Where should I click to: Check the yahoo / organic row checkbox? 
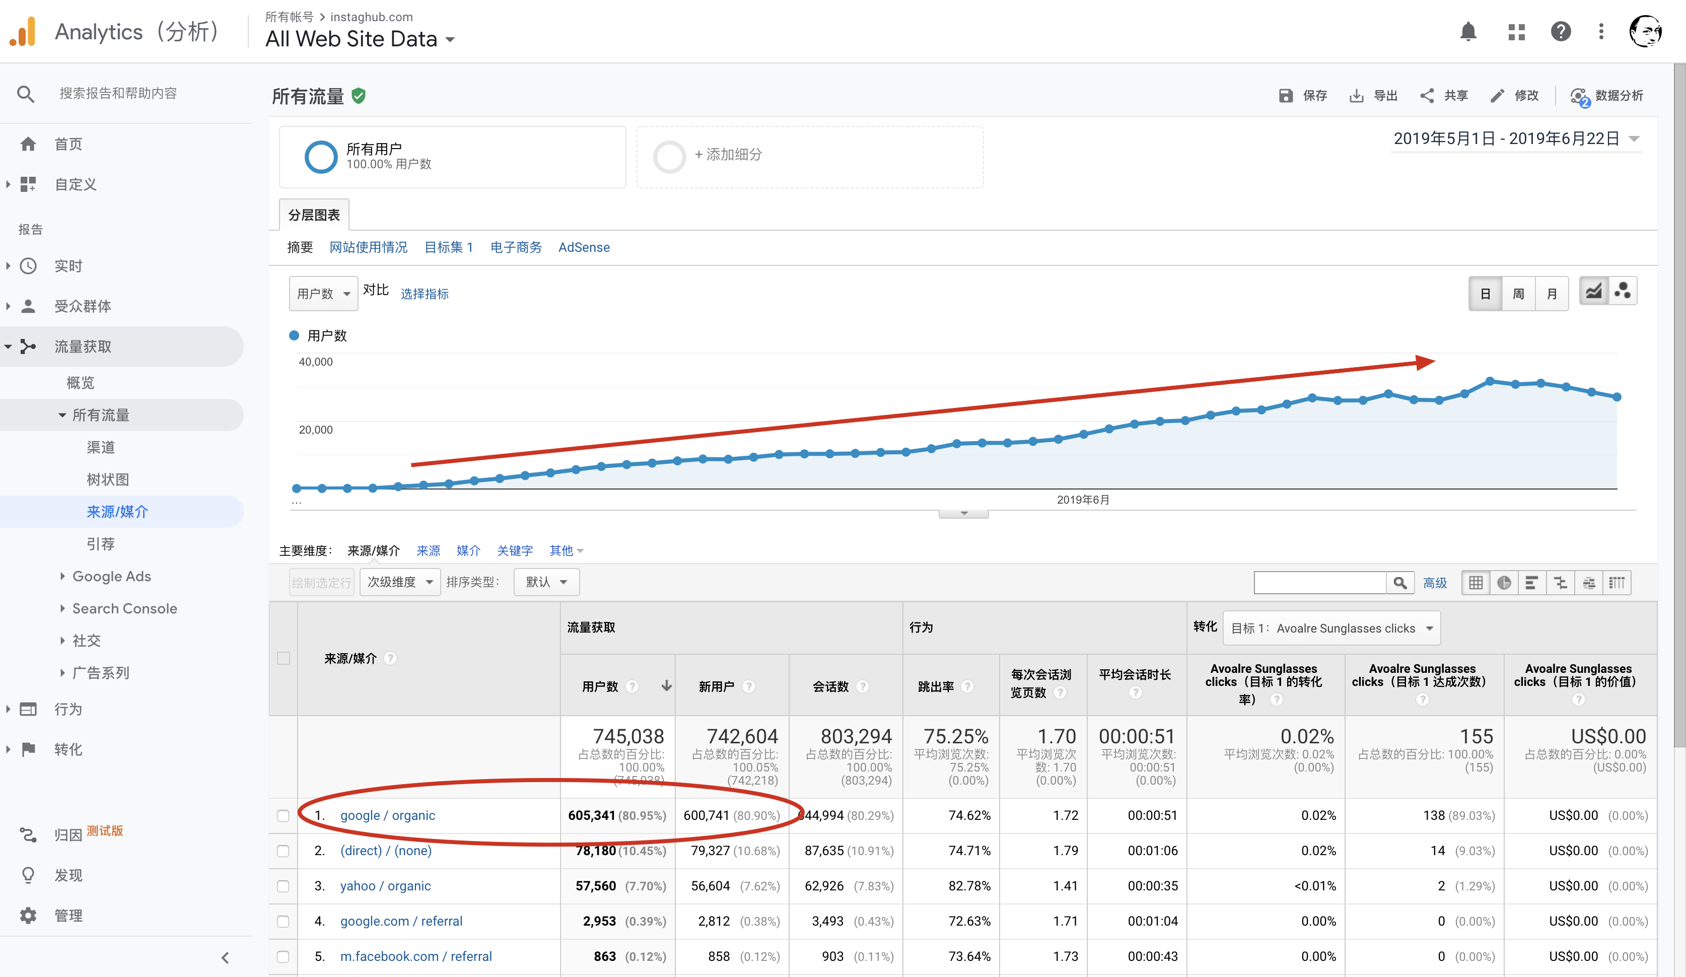283,885
